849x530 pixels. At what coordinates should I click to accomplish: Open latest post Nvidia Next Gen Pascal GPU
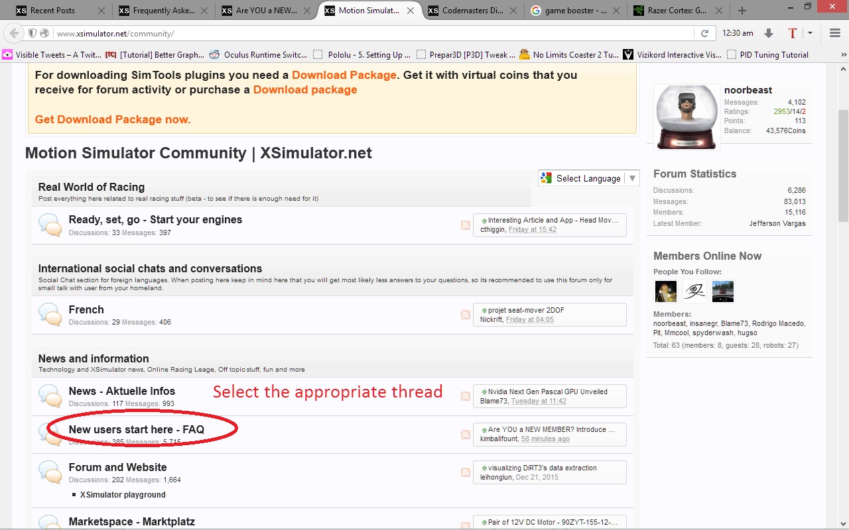pos(547,392)
